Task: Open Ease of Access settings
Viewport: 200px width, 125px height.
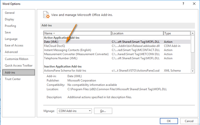Action: pos(14,46)
